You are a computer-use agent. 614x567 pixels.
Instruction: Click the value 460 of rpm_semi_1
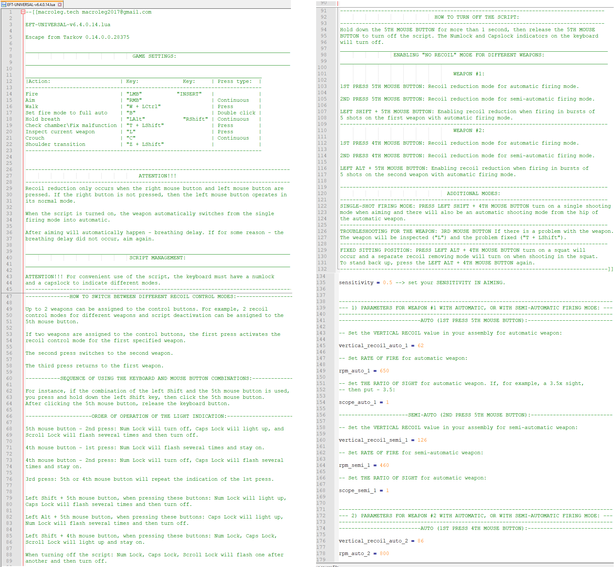(384, 465)
